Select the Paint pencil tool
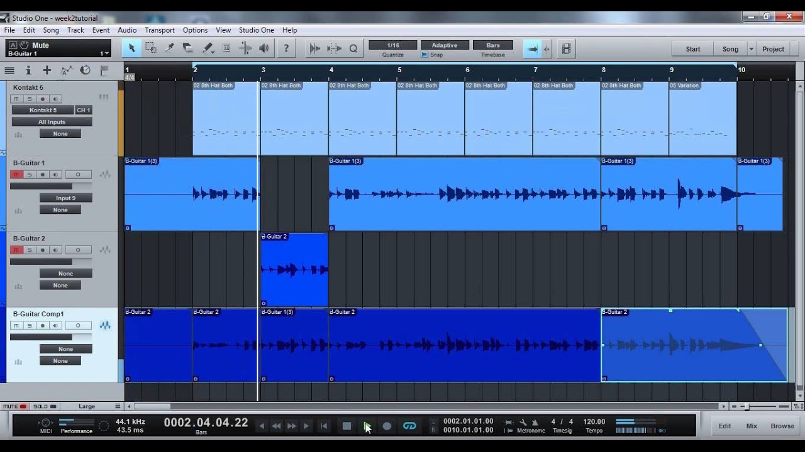 208,48
